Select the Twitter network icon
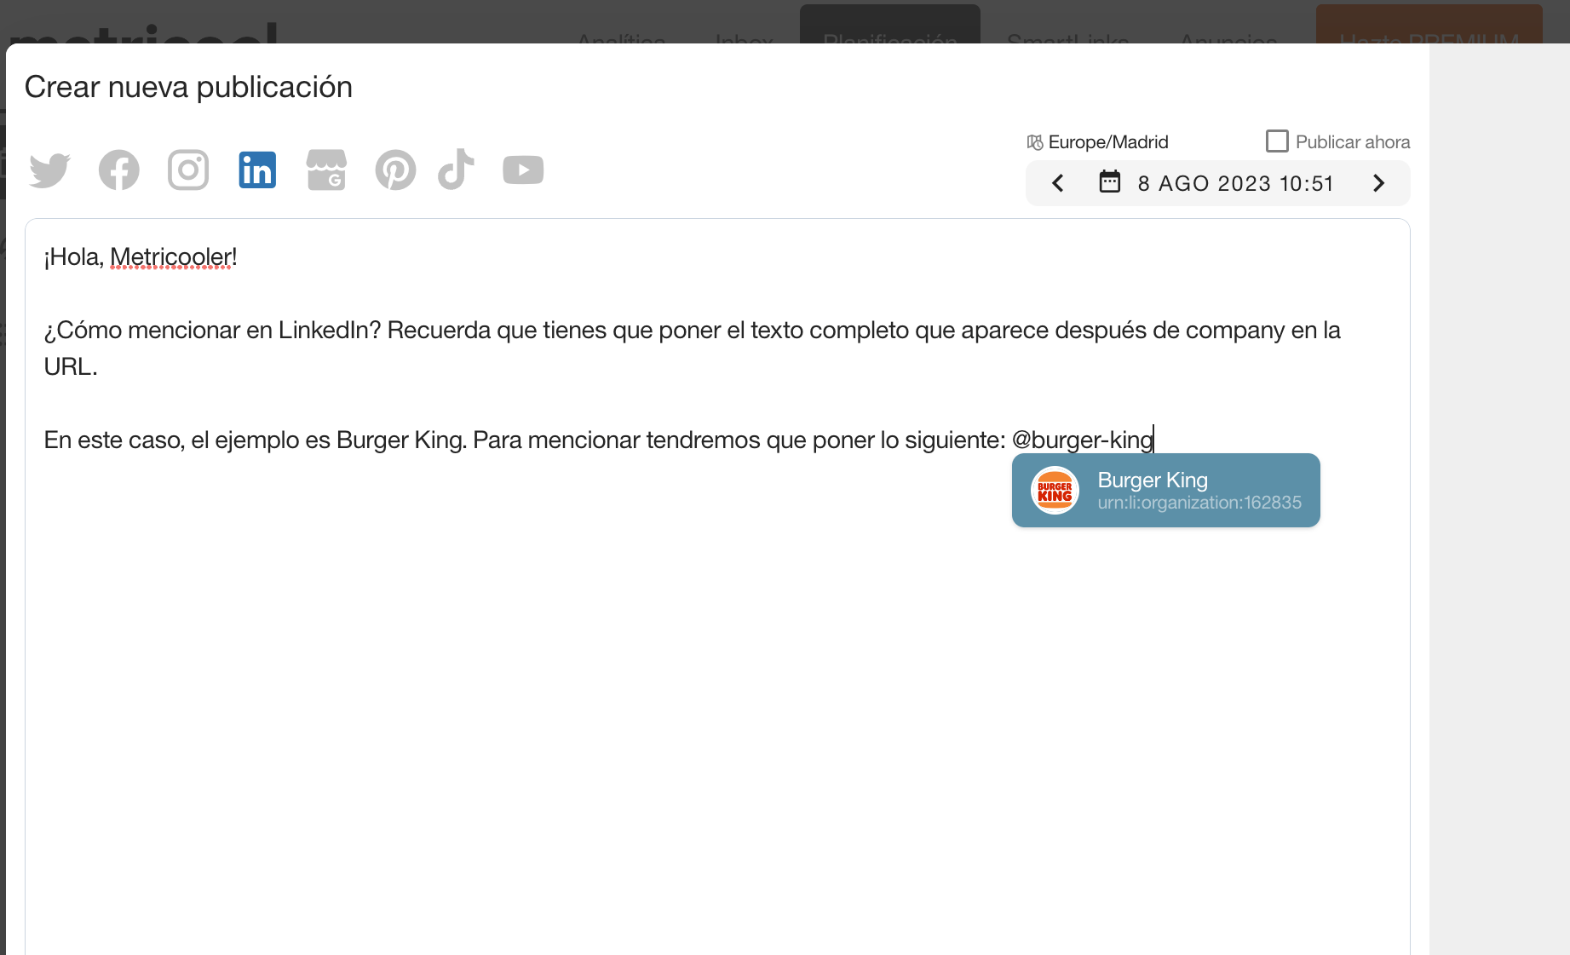1570x955 pixels. pos(49,170)
